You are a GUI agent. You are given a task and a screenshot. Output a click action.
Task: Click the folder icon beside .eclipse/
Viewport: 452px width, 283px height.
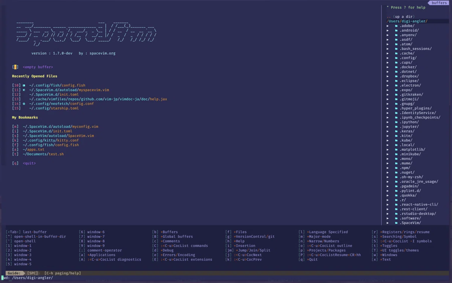tap(396, 81)
